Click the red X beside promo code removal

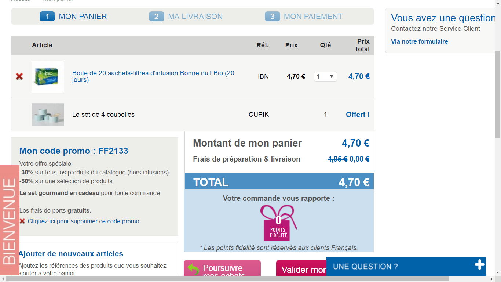pos(22,221)
